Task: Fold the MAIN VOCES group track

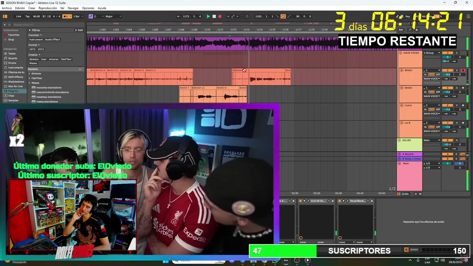Action: click(x=400, y=53)
